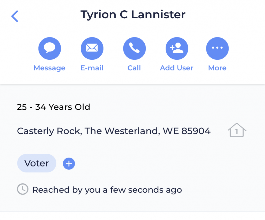Image resolution: width=265 pixels, height=220 pixels.
Task: Click the E-mail label
Action: (x=92, y=68)
